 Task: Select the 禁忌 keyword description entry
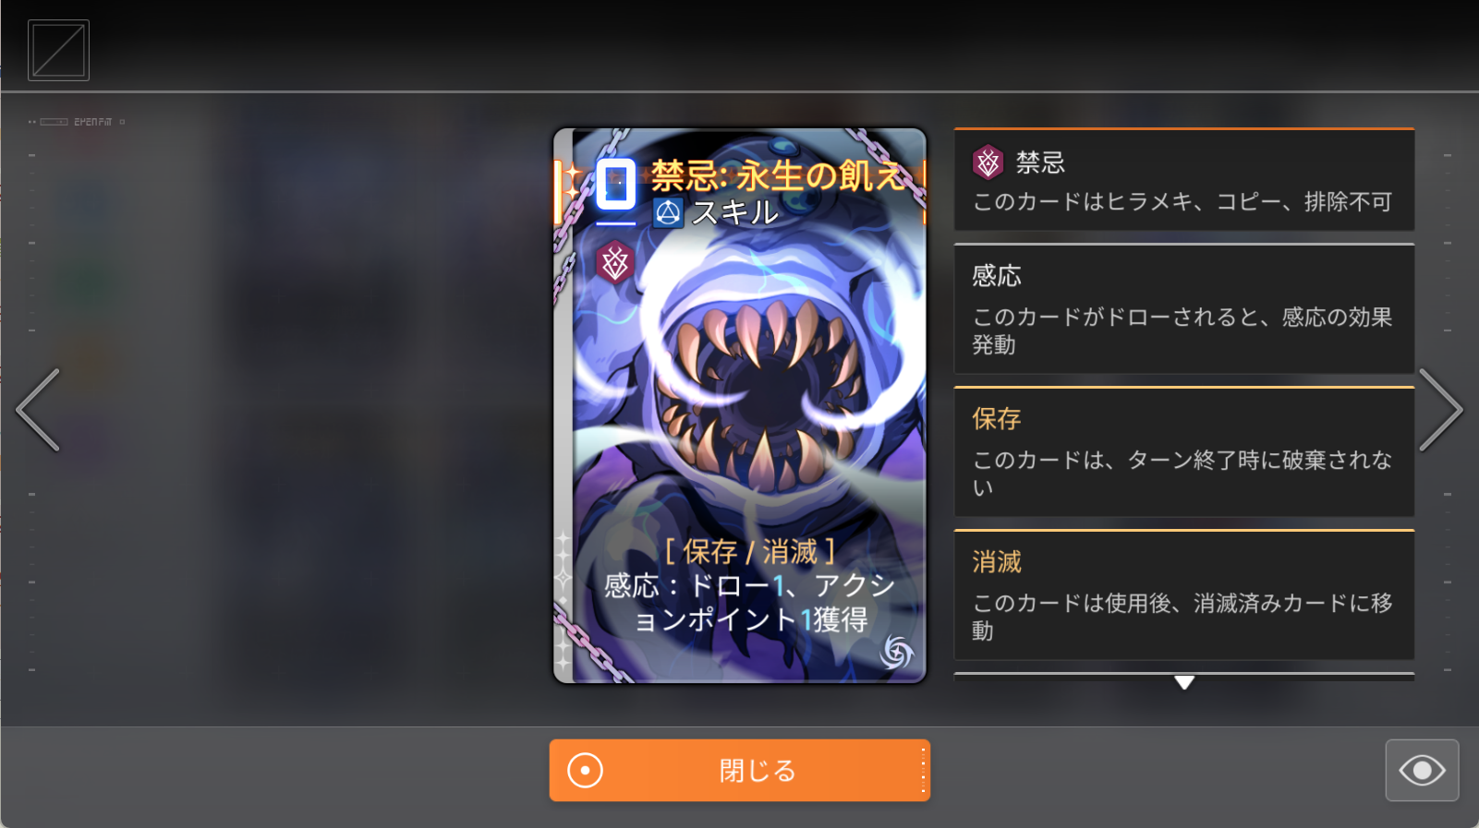click(1184, 179)
